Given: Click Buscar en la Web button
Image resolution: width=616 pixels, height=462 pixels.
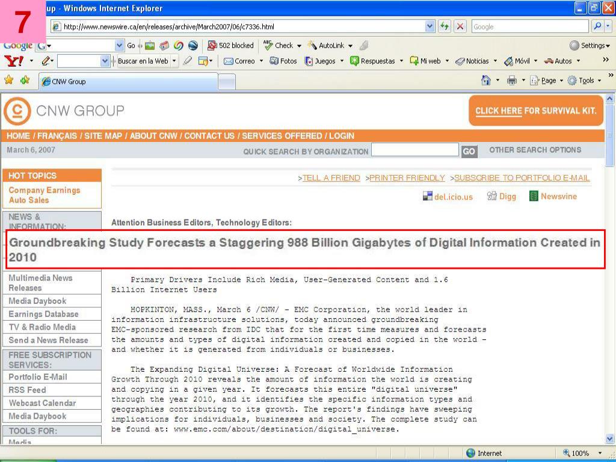Looking at the screenshot, I should pyautogui.click(x=143, y=61).
